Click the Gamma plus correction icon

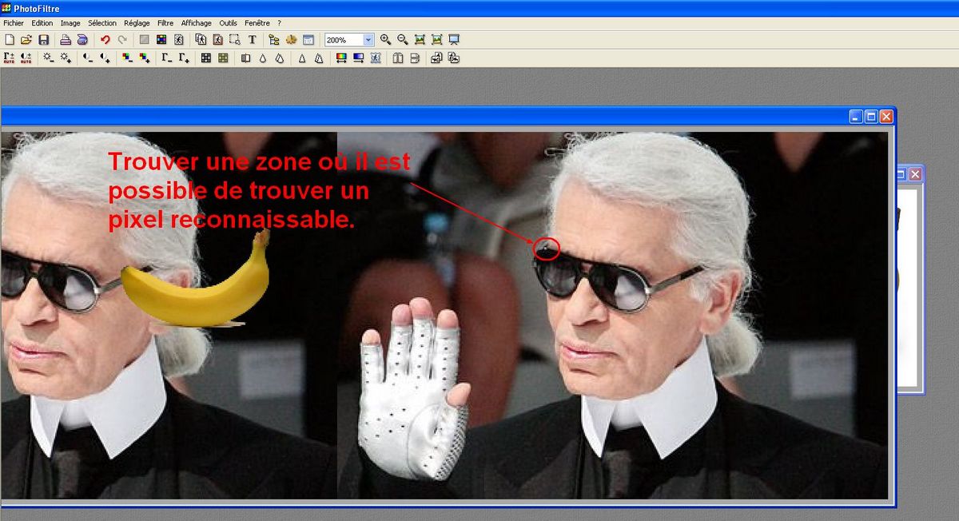tap(185, 58)
